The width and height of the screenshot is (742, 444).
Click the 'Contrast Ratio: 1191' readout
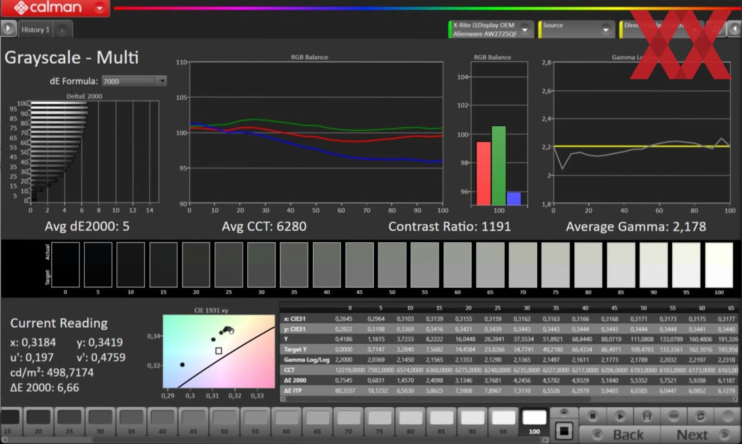(449, 226)
